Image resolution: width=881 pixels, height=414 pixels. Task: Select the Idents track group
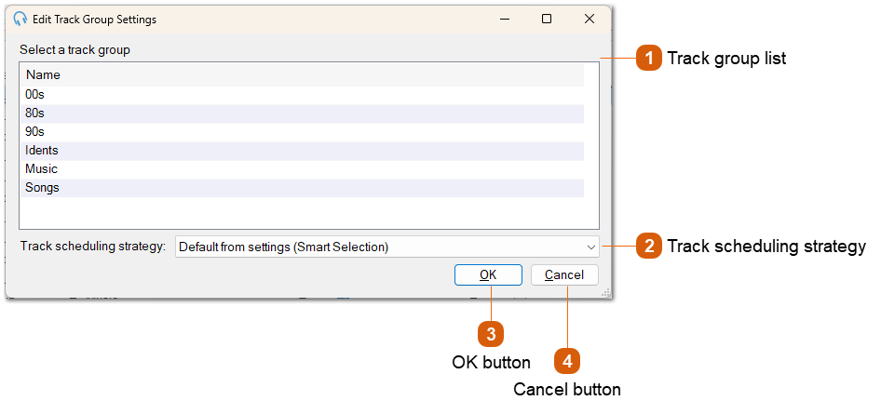(x=42, y=150)
